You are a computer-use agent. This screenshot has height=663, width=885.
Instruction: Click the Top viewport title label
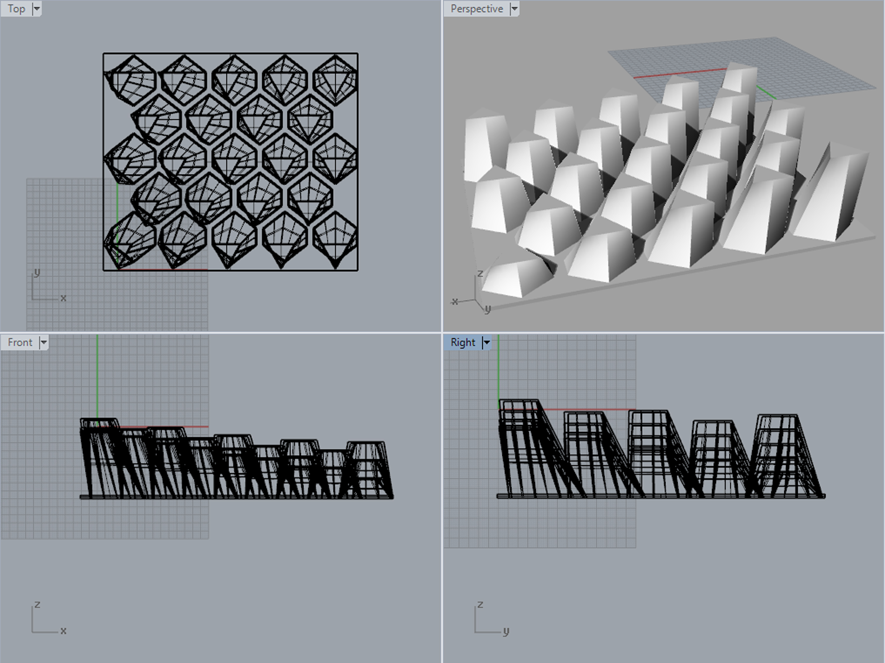17,9
